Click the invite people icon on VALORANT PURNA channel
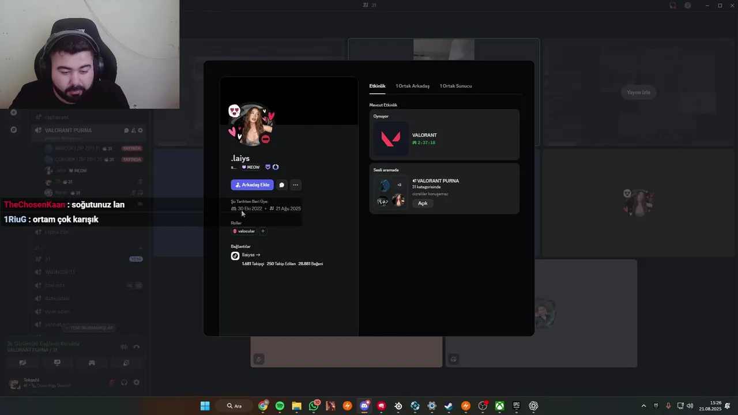Image resolution: width=738 pixels, height=415 pixels. (133, 130)
